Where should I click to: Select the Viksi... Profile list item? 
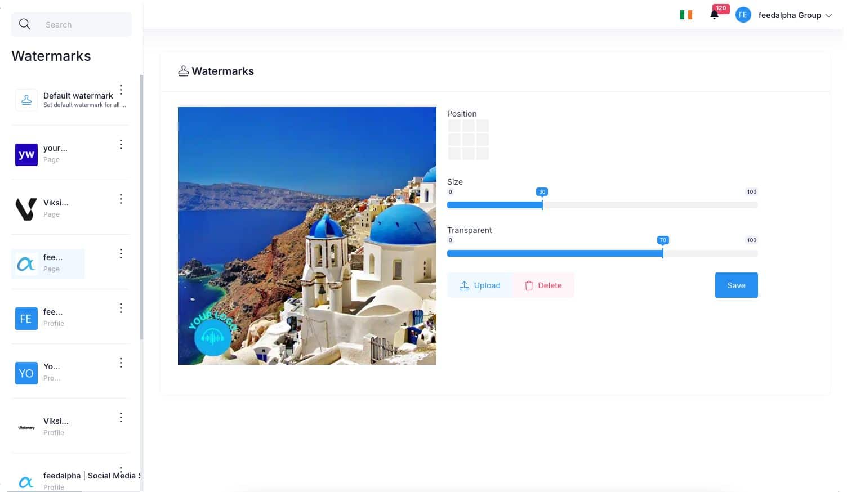tap(56, 426)
